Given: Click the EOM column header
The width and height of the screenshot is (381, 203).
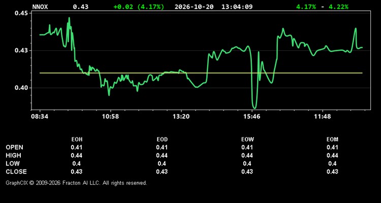Looking at the screenshot, I should [332, 140].
